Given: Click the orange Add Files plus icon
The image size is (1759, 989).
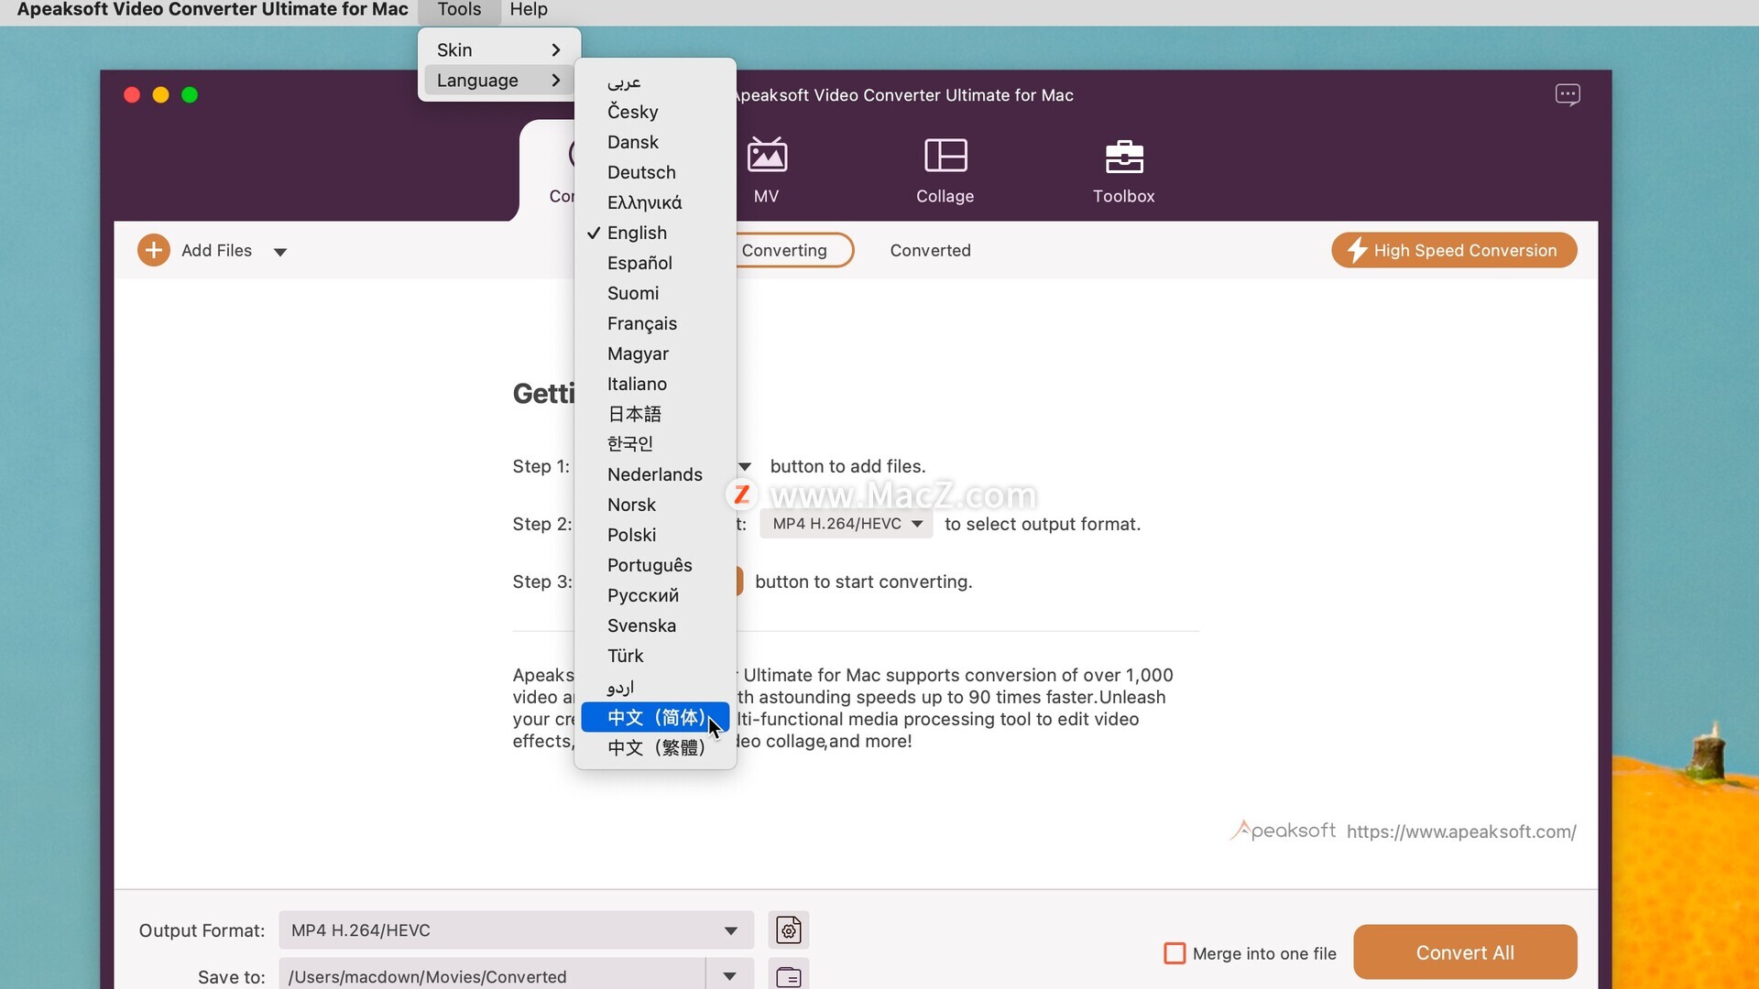Looking at the screenshot, I should (x=154, y=250).
